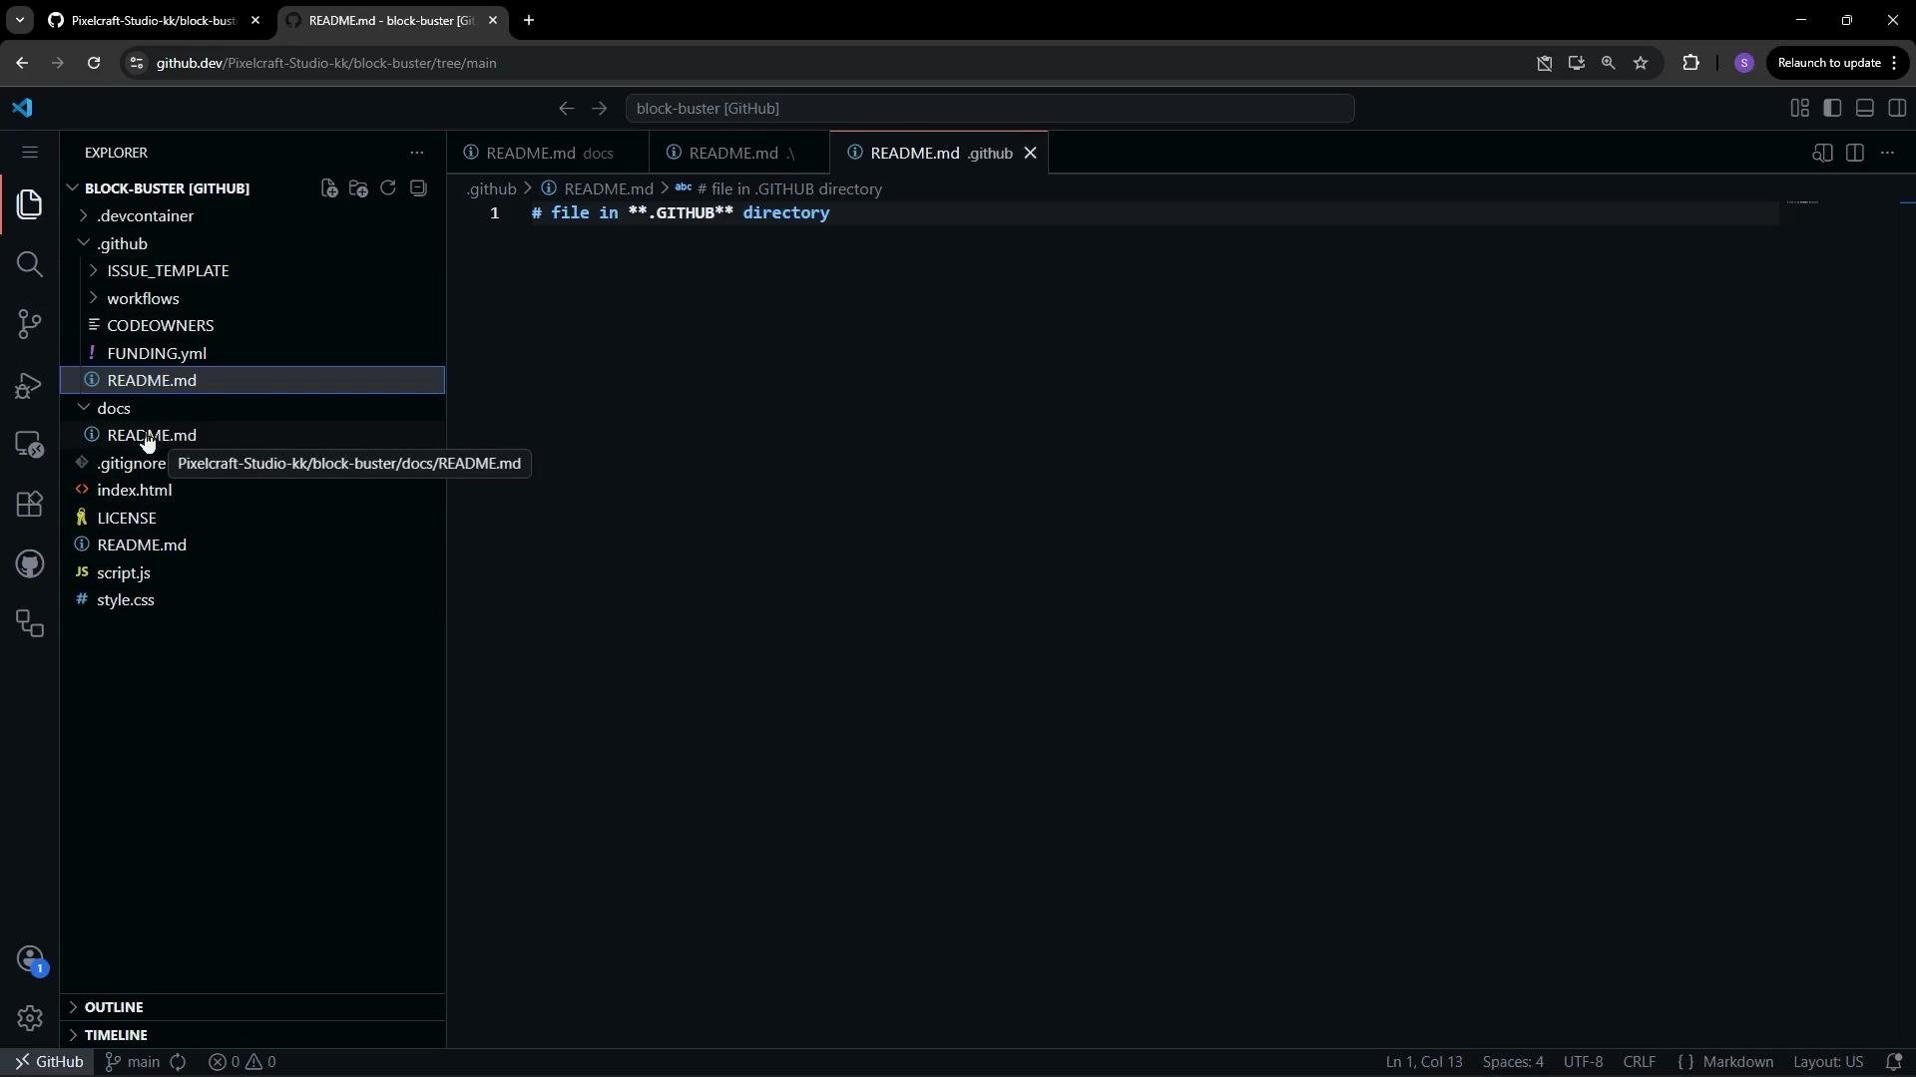Toggle the bottom panel visibility

(1864, 108)
